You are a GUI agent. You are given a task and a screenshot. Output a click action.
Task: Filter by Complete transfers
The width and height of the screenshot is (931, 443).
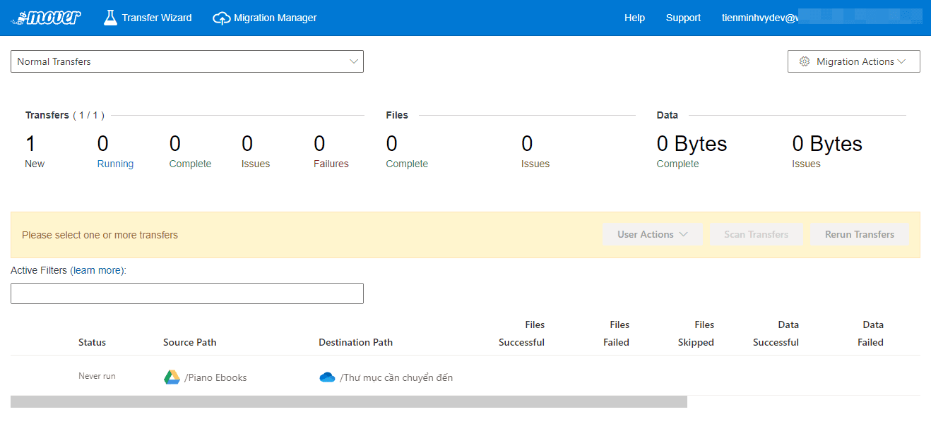click(190, 164)
